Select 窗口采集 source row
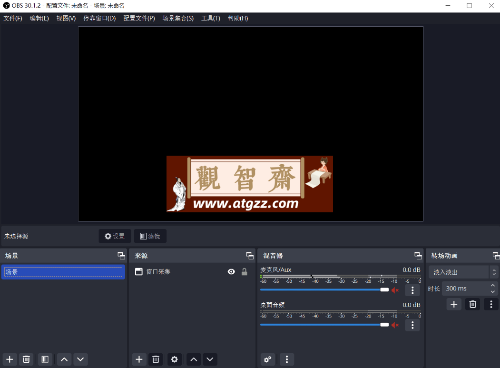The width and height of the screenshot is (500, 368). [x=192, y=272]
